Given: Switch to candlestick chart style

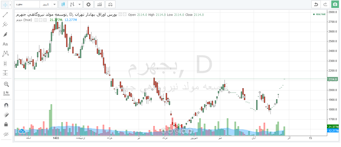Looking at the screenshot, I should [x=63, y=4].
